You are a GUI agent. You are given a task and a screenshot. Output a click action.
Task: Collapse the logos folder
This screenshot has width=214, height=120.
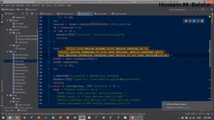tap(10, 45)
